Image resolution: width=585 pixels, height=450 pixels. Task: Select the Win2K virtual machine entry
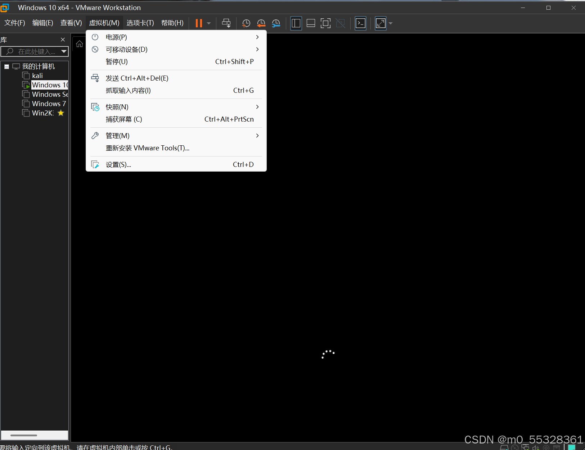coord(42,113)
